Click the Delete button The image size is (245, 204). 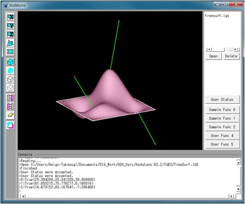[x=231, y=56]
